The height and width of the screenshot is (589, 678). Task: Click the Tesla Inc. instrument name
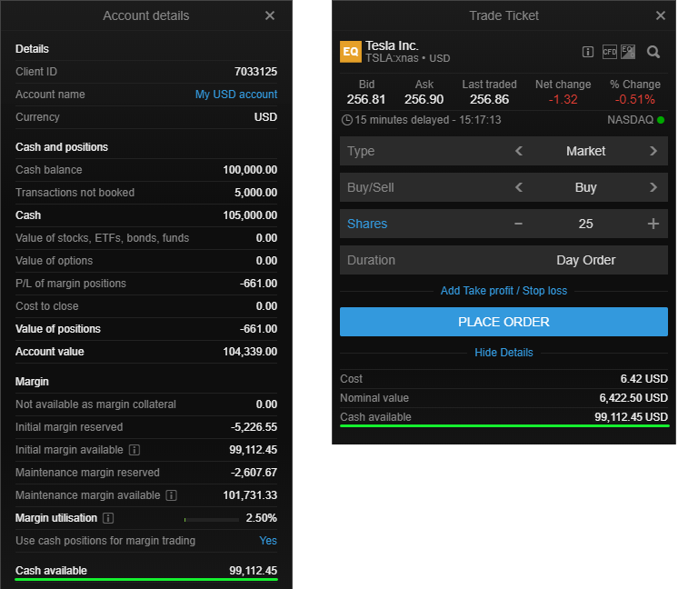(x=392, y=45)
